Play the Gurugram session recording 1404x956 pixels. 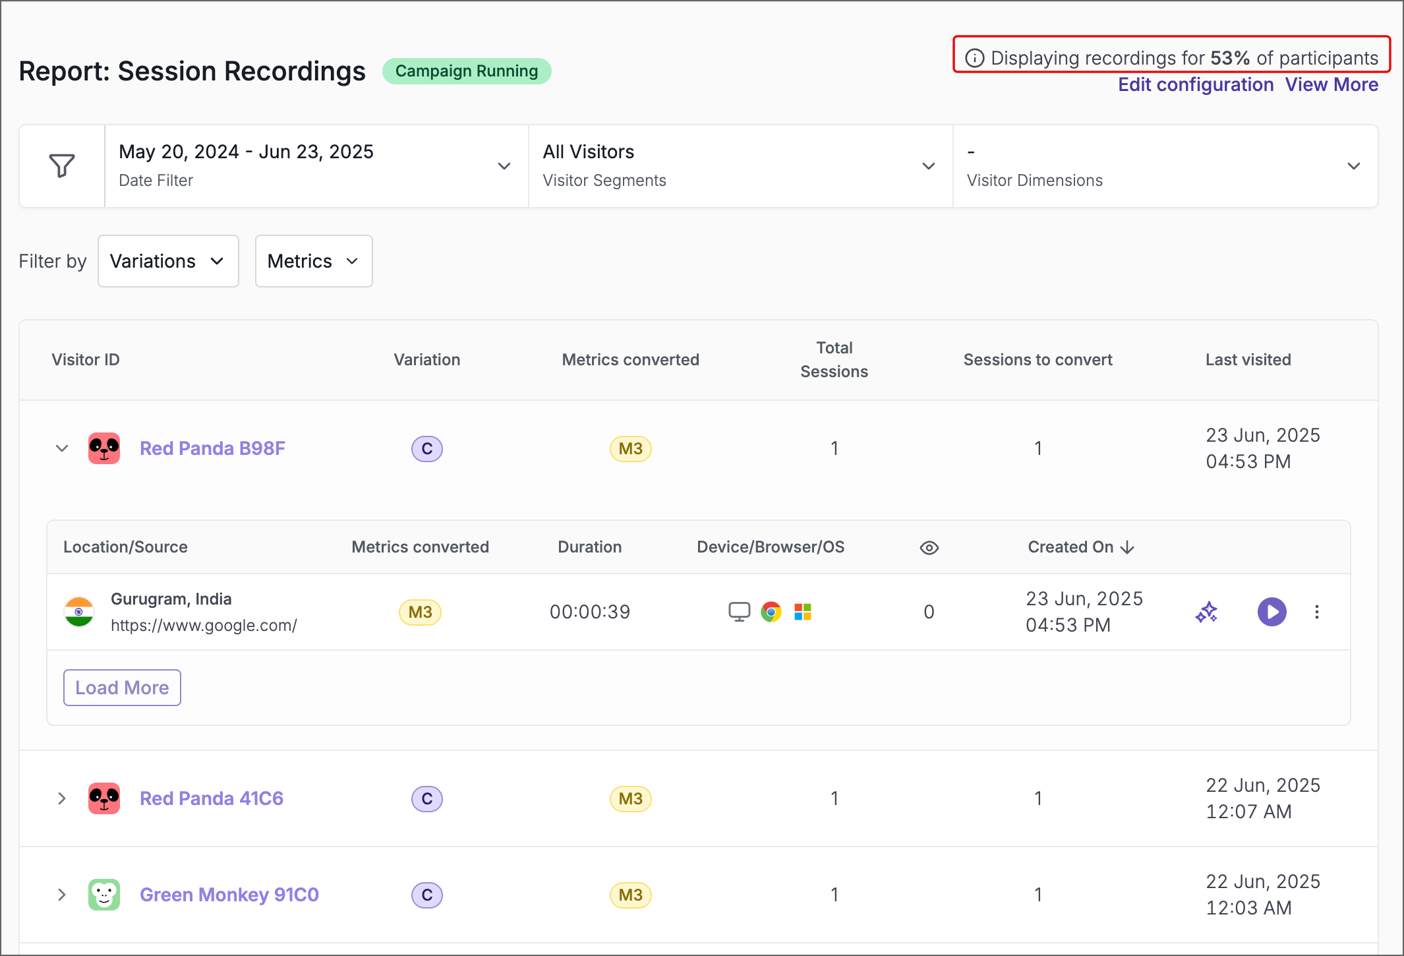[1272, 612]
